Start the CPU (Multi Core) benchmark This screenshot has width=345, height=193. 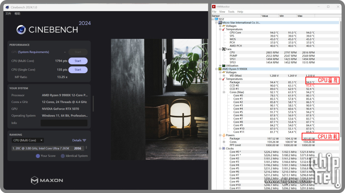click(x=78, y=61)
